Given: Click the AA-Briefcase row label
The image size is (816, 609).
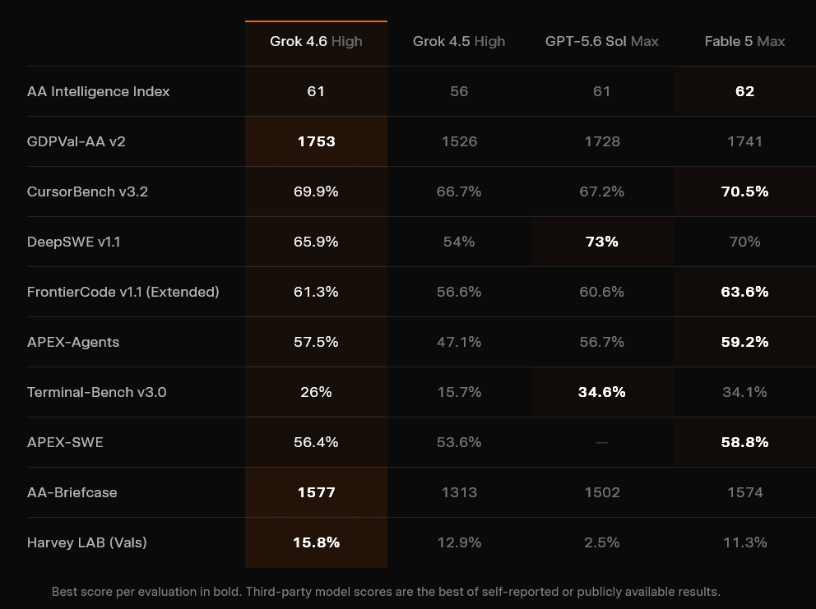Looking at the screenshot, I should (x=72, y=492).
